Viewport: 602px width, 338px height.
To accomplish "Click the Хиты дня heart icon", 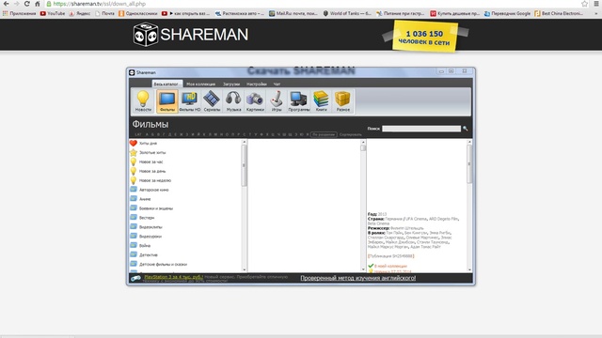I will pyautogui.click(x=134, y=143).
